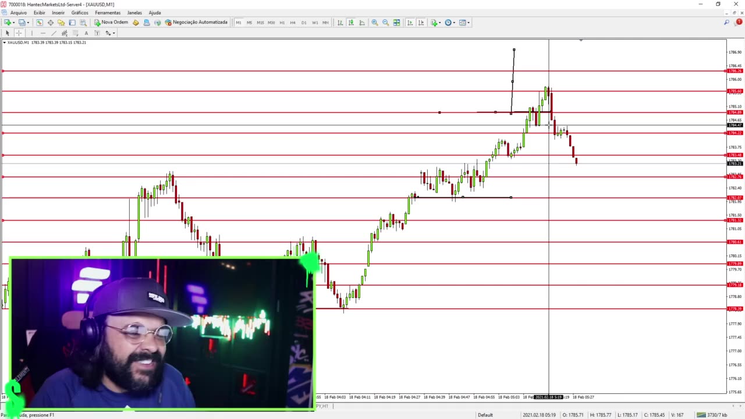Open the signals icon
Image resolution: width=745 pixels, height=419 pixels.
click(x=157, y=23)
